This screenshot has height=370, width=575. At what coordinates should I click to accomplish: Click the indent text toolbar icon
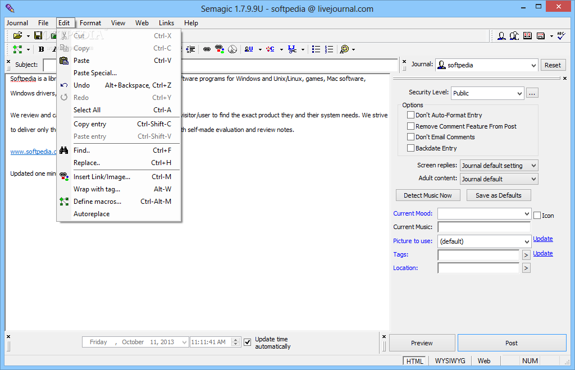click(x=190, y=49)
